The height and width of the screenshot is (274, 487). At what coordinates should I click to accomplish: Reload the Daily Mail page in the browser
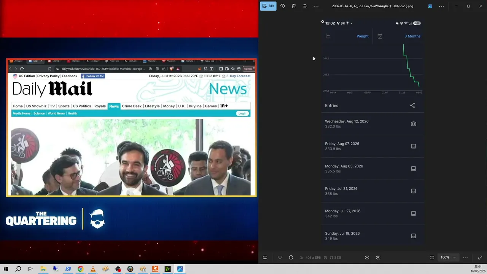[x=22, y=69]
